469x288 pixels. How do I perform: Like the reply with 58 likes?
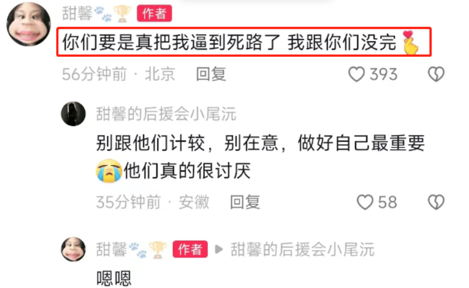pos(365,202)
